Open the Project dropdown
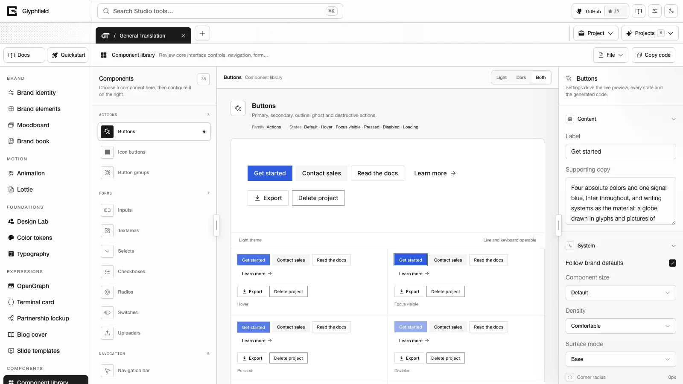683x384 pixels. pos(595,33)
